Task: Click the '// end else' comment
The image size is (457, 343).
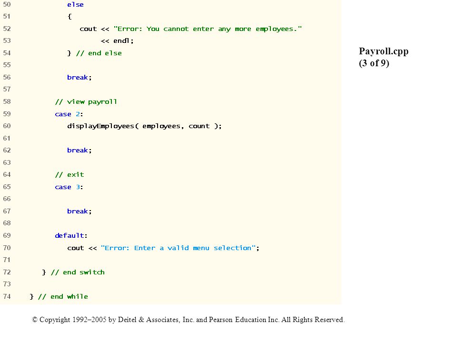Action: (99, 53)
